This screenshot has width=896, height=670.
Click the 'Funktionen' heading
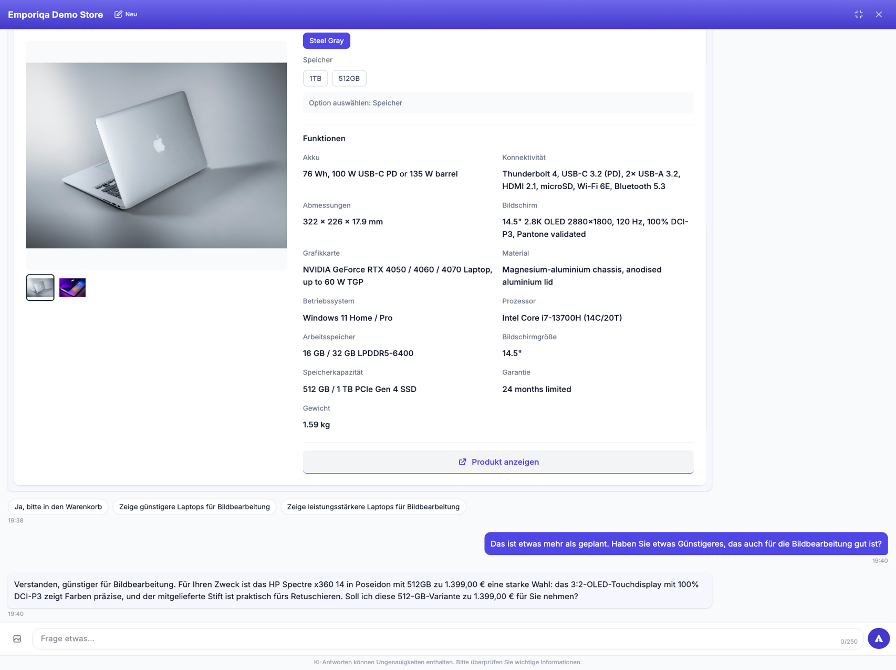click(x=324, y=139)
